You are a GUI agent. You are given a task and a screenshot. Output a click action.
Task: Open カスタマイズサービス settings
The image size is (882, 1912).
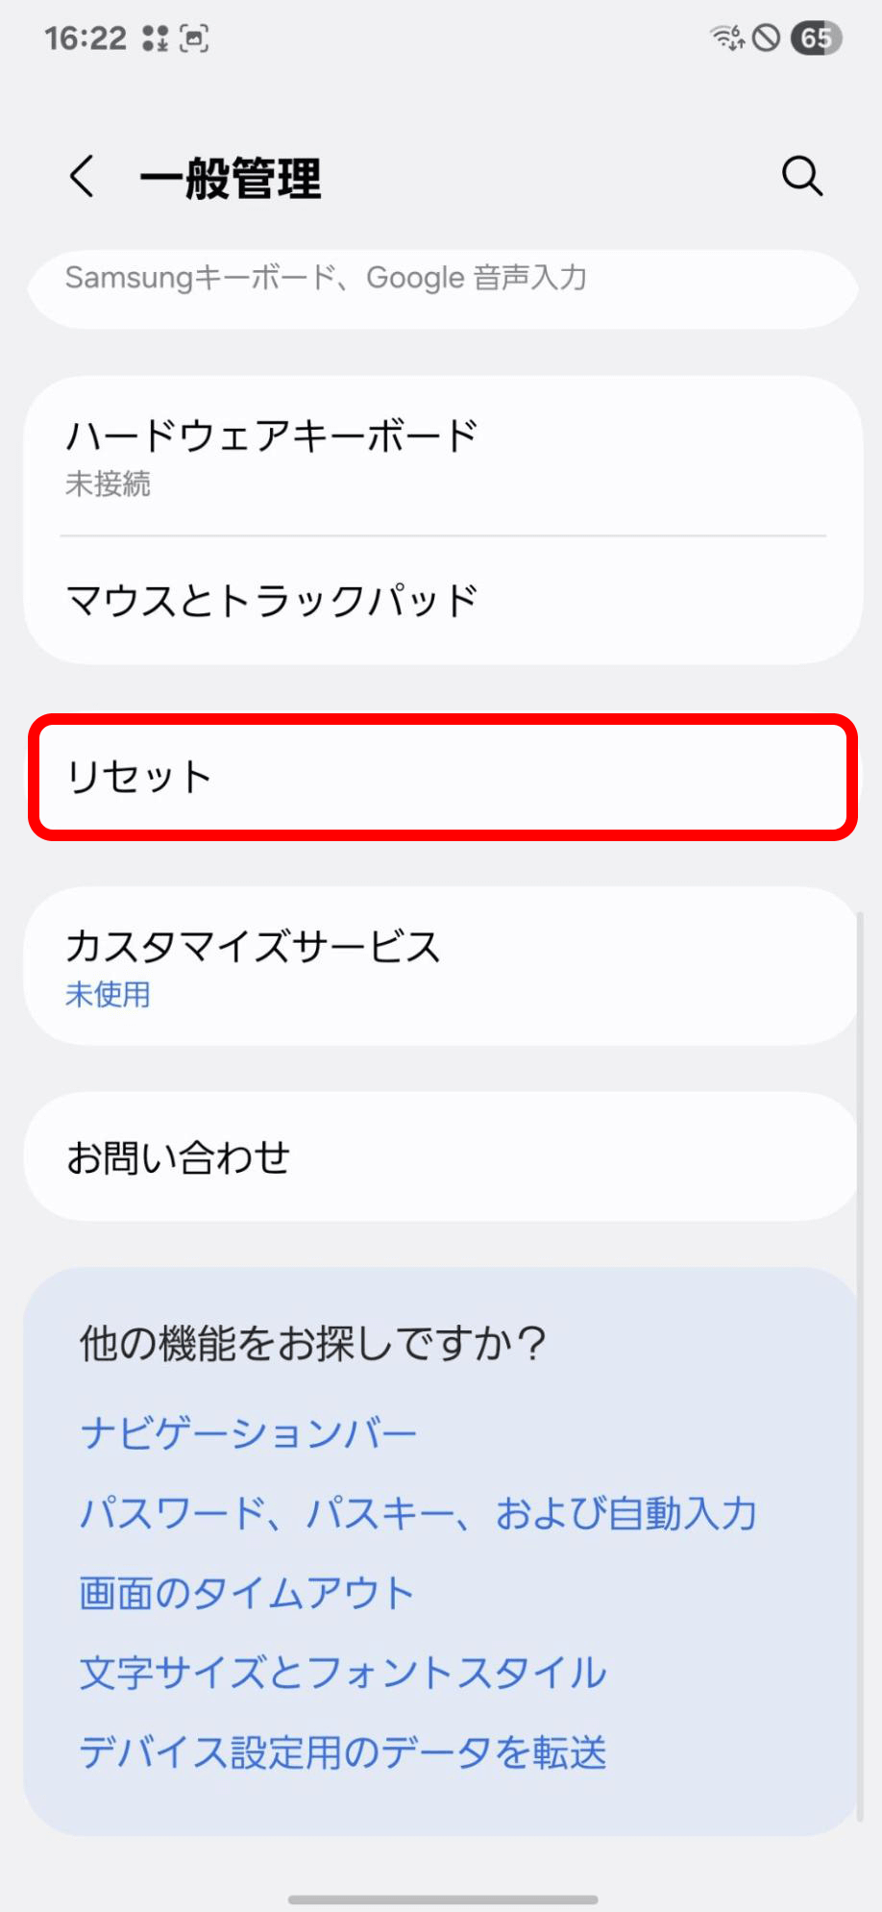(x=442, y=966)
